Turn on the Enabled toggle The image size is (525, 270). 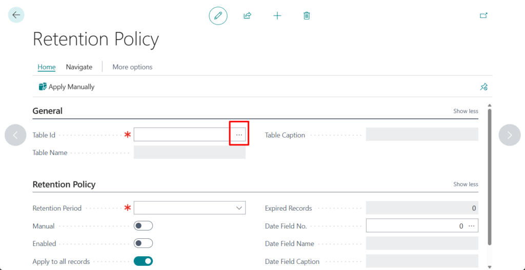(x=143, y=243)
